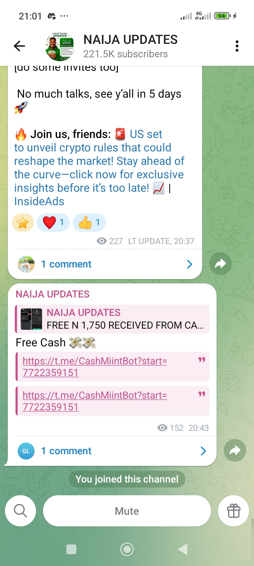Share the 20:37 post with forward arrow
254x566 pixels.
click(220, 264)
